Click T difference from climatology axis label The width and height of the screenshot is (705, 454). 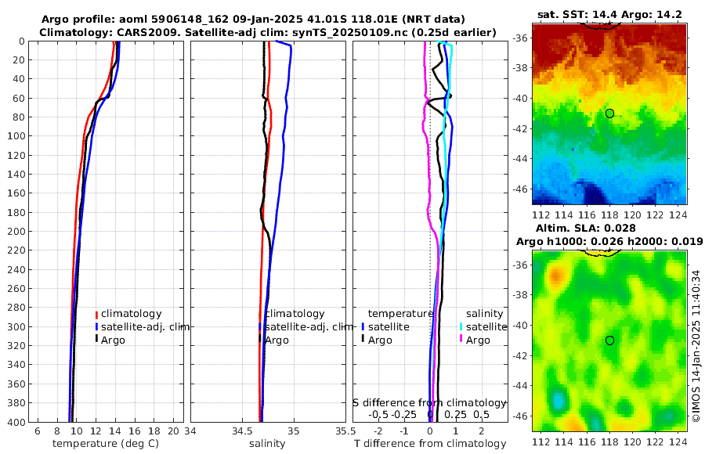click(430, 444)
